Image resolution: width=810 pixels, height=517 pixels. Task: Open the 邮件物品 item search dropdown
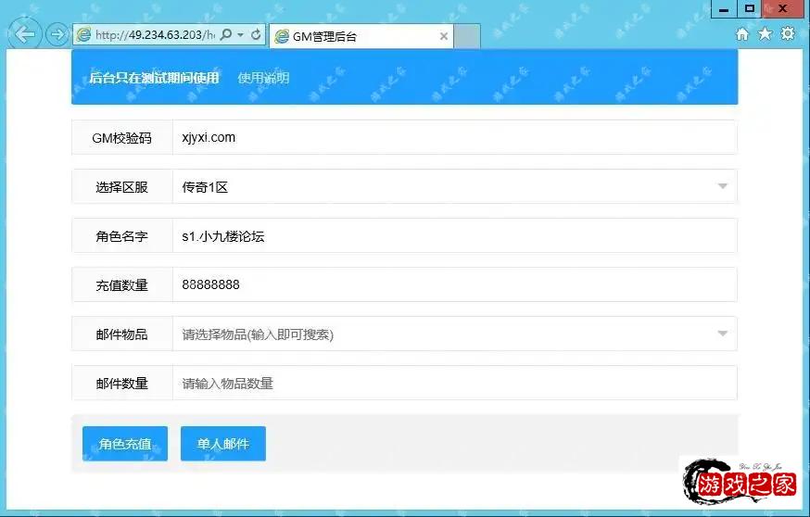(455, 334)
